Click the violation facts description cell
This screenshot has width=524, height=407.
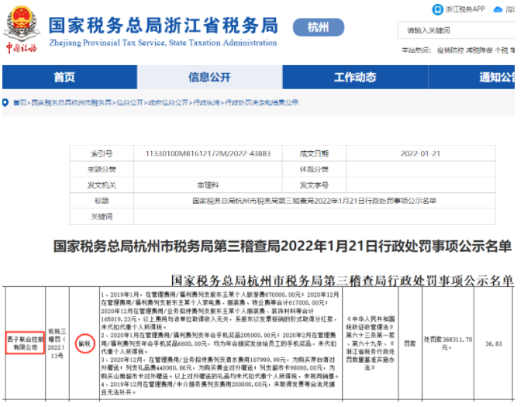tap(221, 343)
